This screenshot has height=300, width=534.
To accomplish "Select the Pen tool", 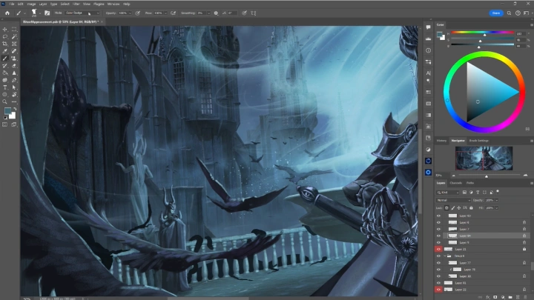I will click(x=14, y=80).
